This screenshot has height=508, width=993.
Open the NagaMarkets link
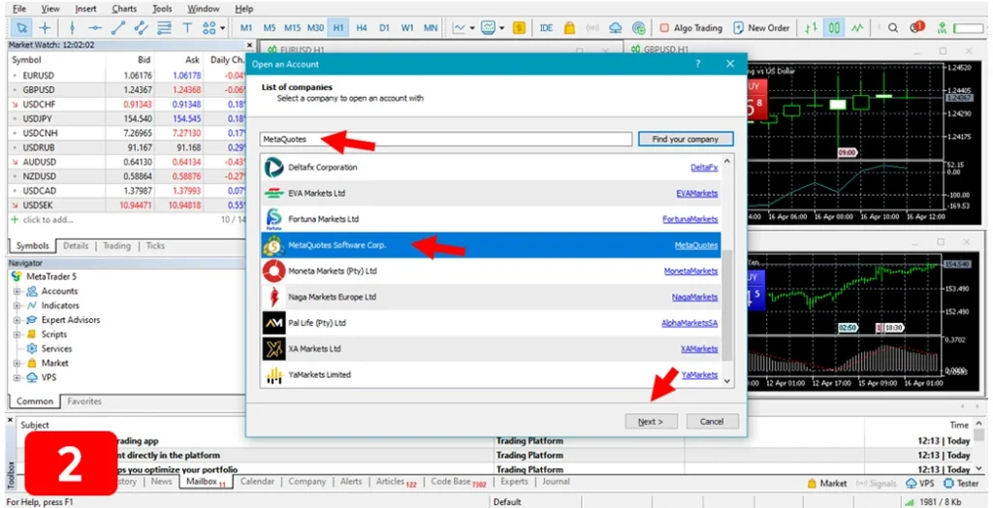click(x=694, y=297)
